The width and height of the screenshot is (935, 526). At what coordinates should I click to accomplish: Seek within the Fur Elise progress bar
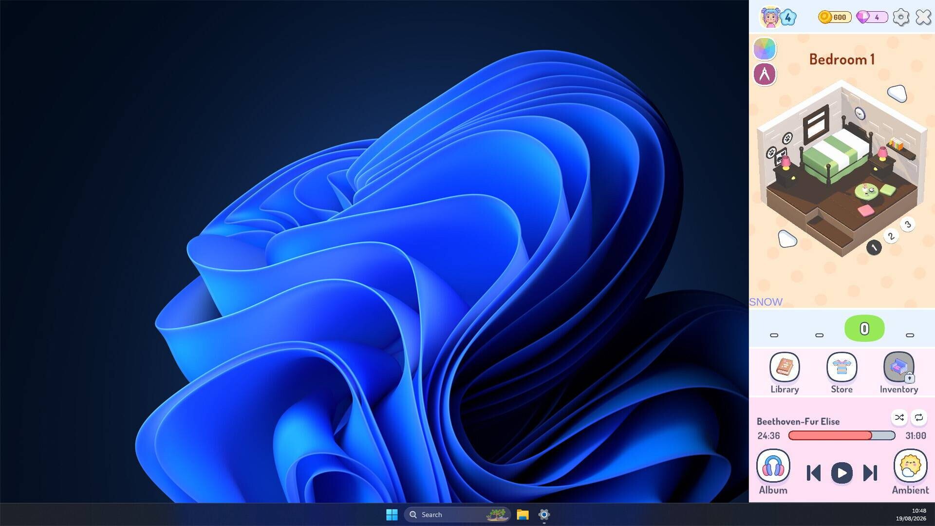pos(841,435)
